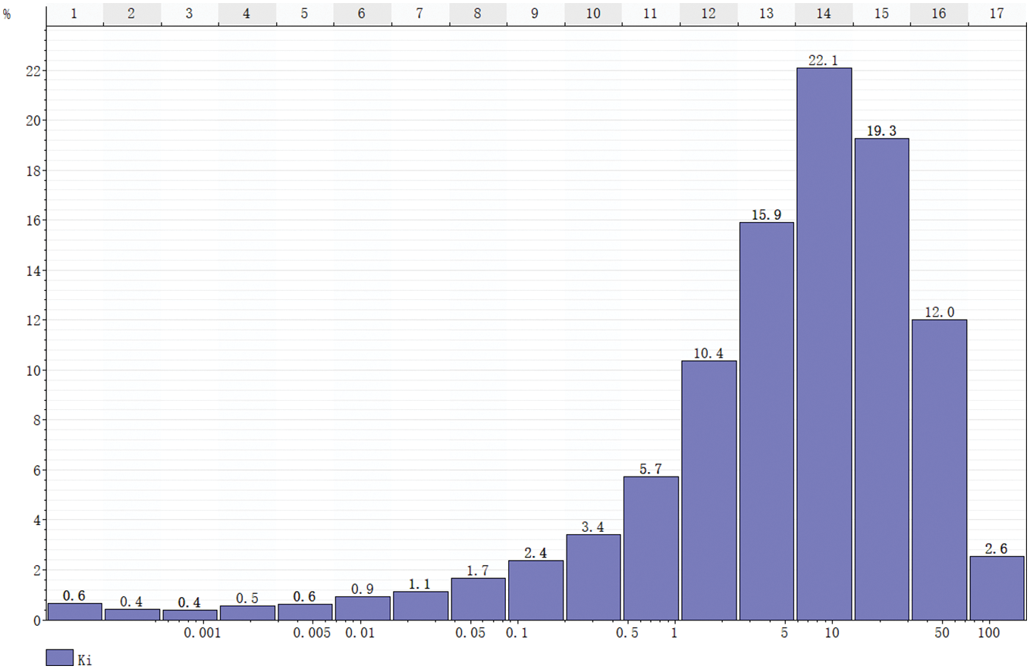This screenshot has height=669, width=1030.
Task: Pick the bar labeled 12.0
Action: 939,470
